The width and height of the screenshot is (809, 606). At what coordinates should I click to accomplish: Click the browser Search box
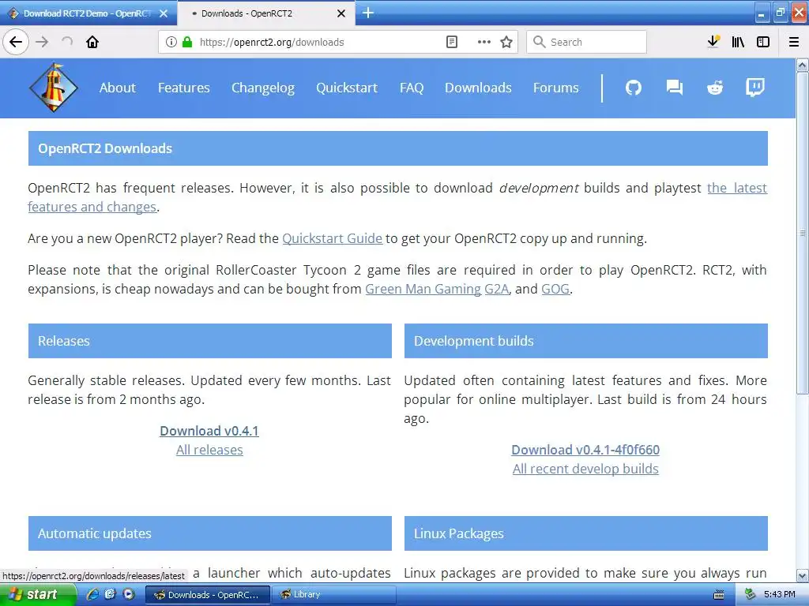click(586, 43)
